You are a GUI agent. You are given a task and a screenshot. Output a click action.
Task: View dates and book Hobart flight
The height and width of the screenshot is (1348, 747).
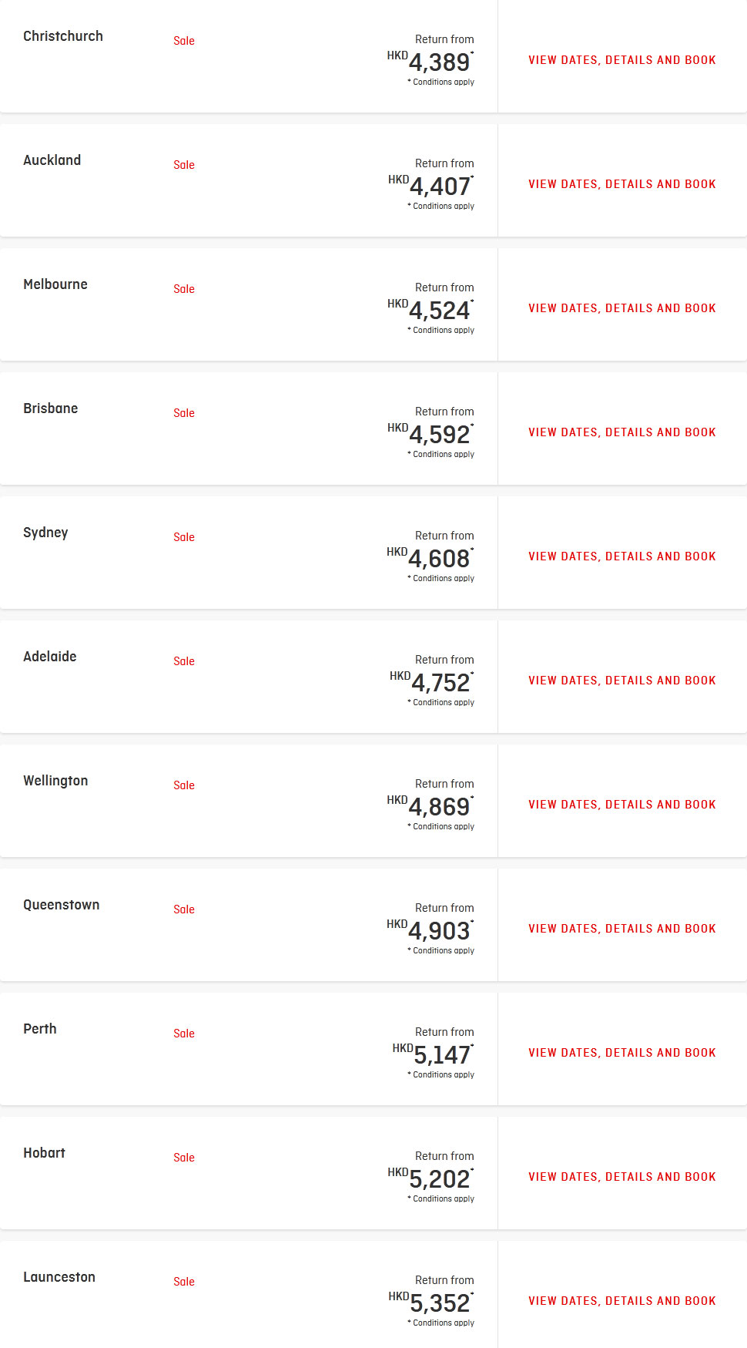(x=622, y=1177)
